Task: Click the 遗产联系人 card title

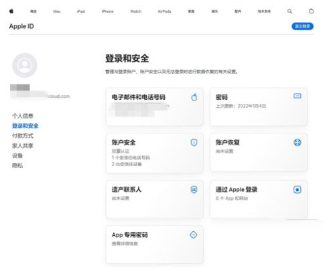Action: pyautogui.click(x=127, y=190)
